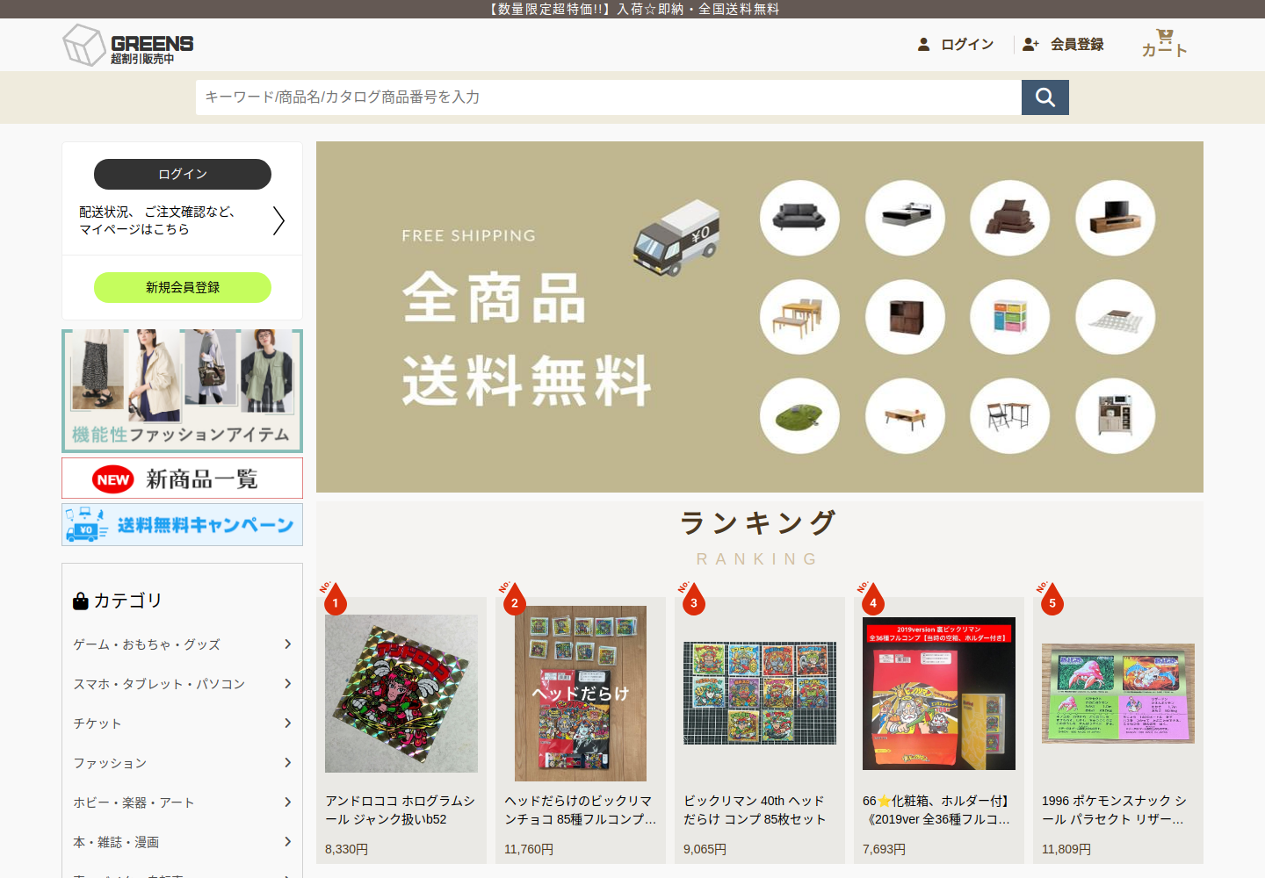Expand the チケット category
1265x878 pixels.
183,723
